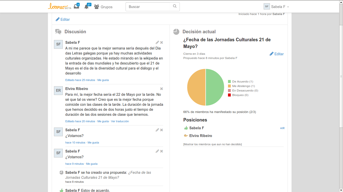Image resolution: width=343 pixels, height=192 pixels.
Task: Open the inbox icon with 3 badge
Action: [x=76, y=7]
